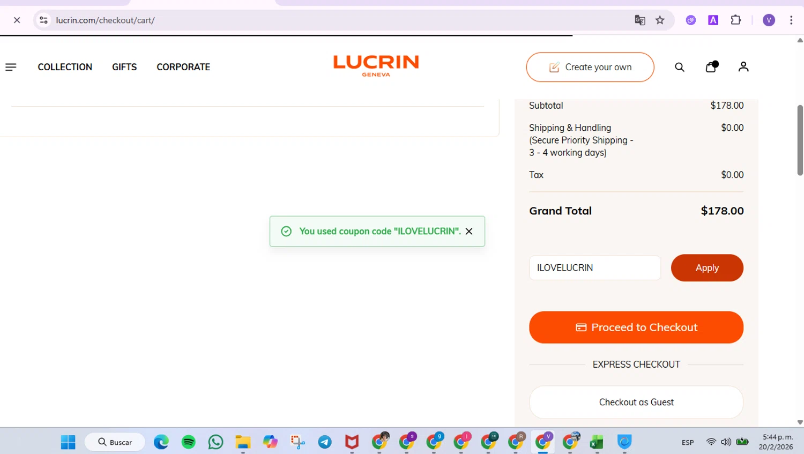Click the Subtotal label
The image size is (804, 454).
(x=546, y=106)
